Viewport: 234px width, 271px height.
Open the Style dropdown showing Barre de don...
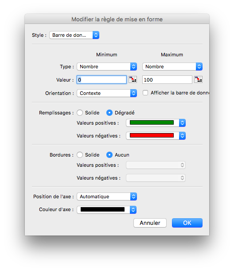[74, 35]
